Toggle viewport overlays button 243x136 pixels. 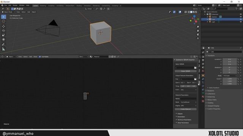pyautogui.click(x=180, y=12)
